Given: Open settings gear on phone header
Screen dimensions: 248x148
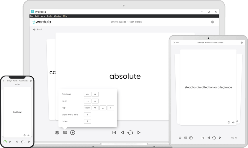Looking at the screenshot, I should 31,81.
